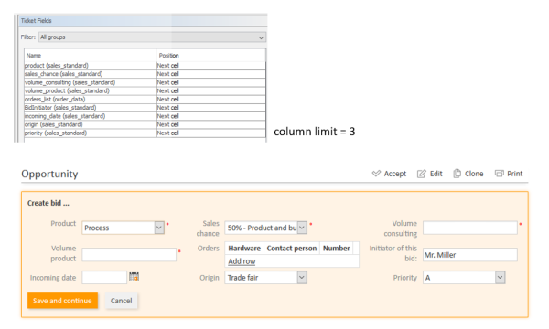Screen dimensions: 549x329
Task: Click the Initiator of this bid field
Action: tap(470, 255)
